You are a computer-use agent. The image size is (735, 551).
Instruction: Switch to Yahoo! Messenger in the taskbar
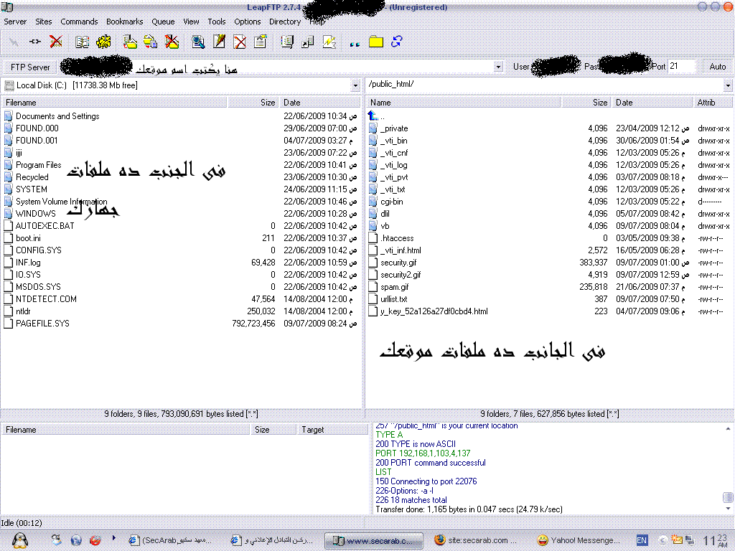579,540
